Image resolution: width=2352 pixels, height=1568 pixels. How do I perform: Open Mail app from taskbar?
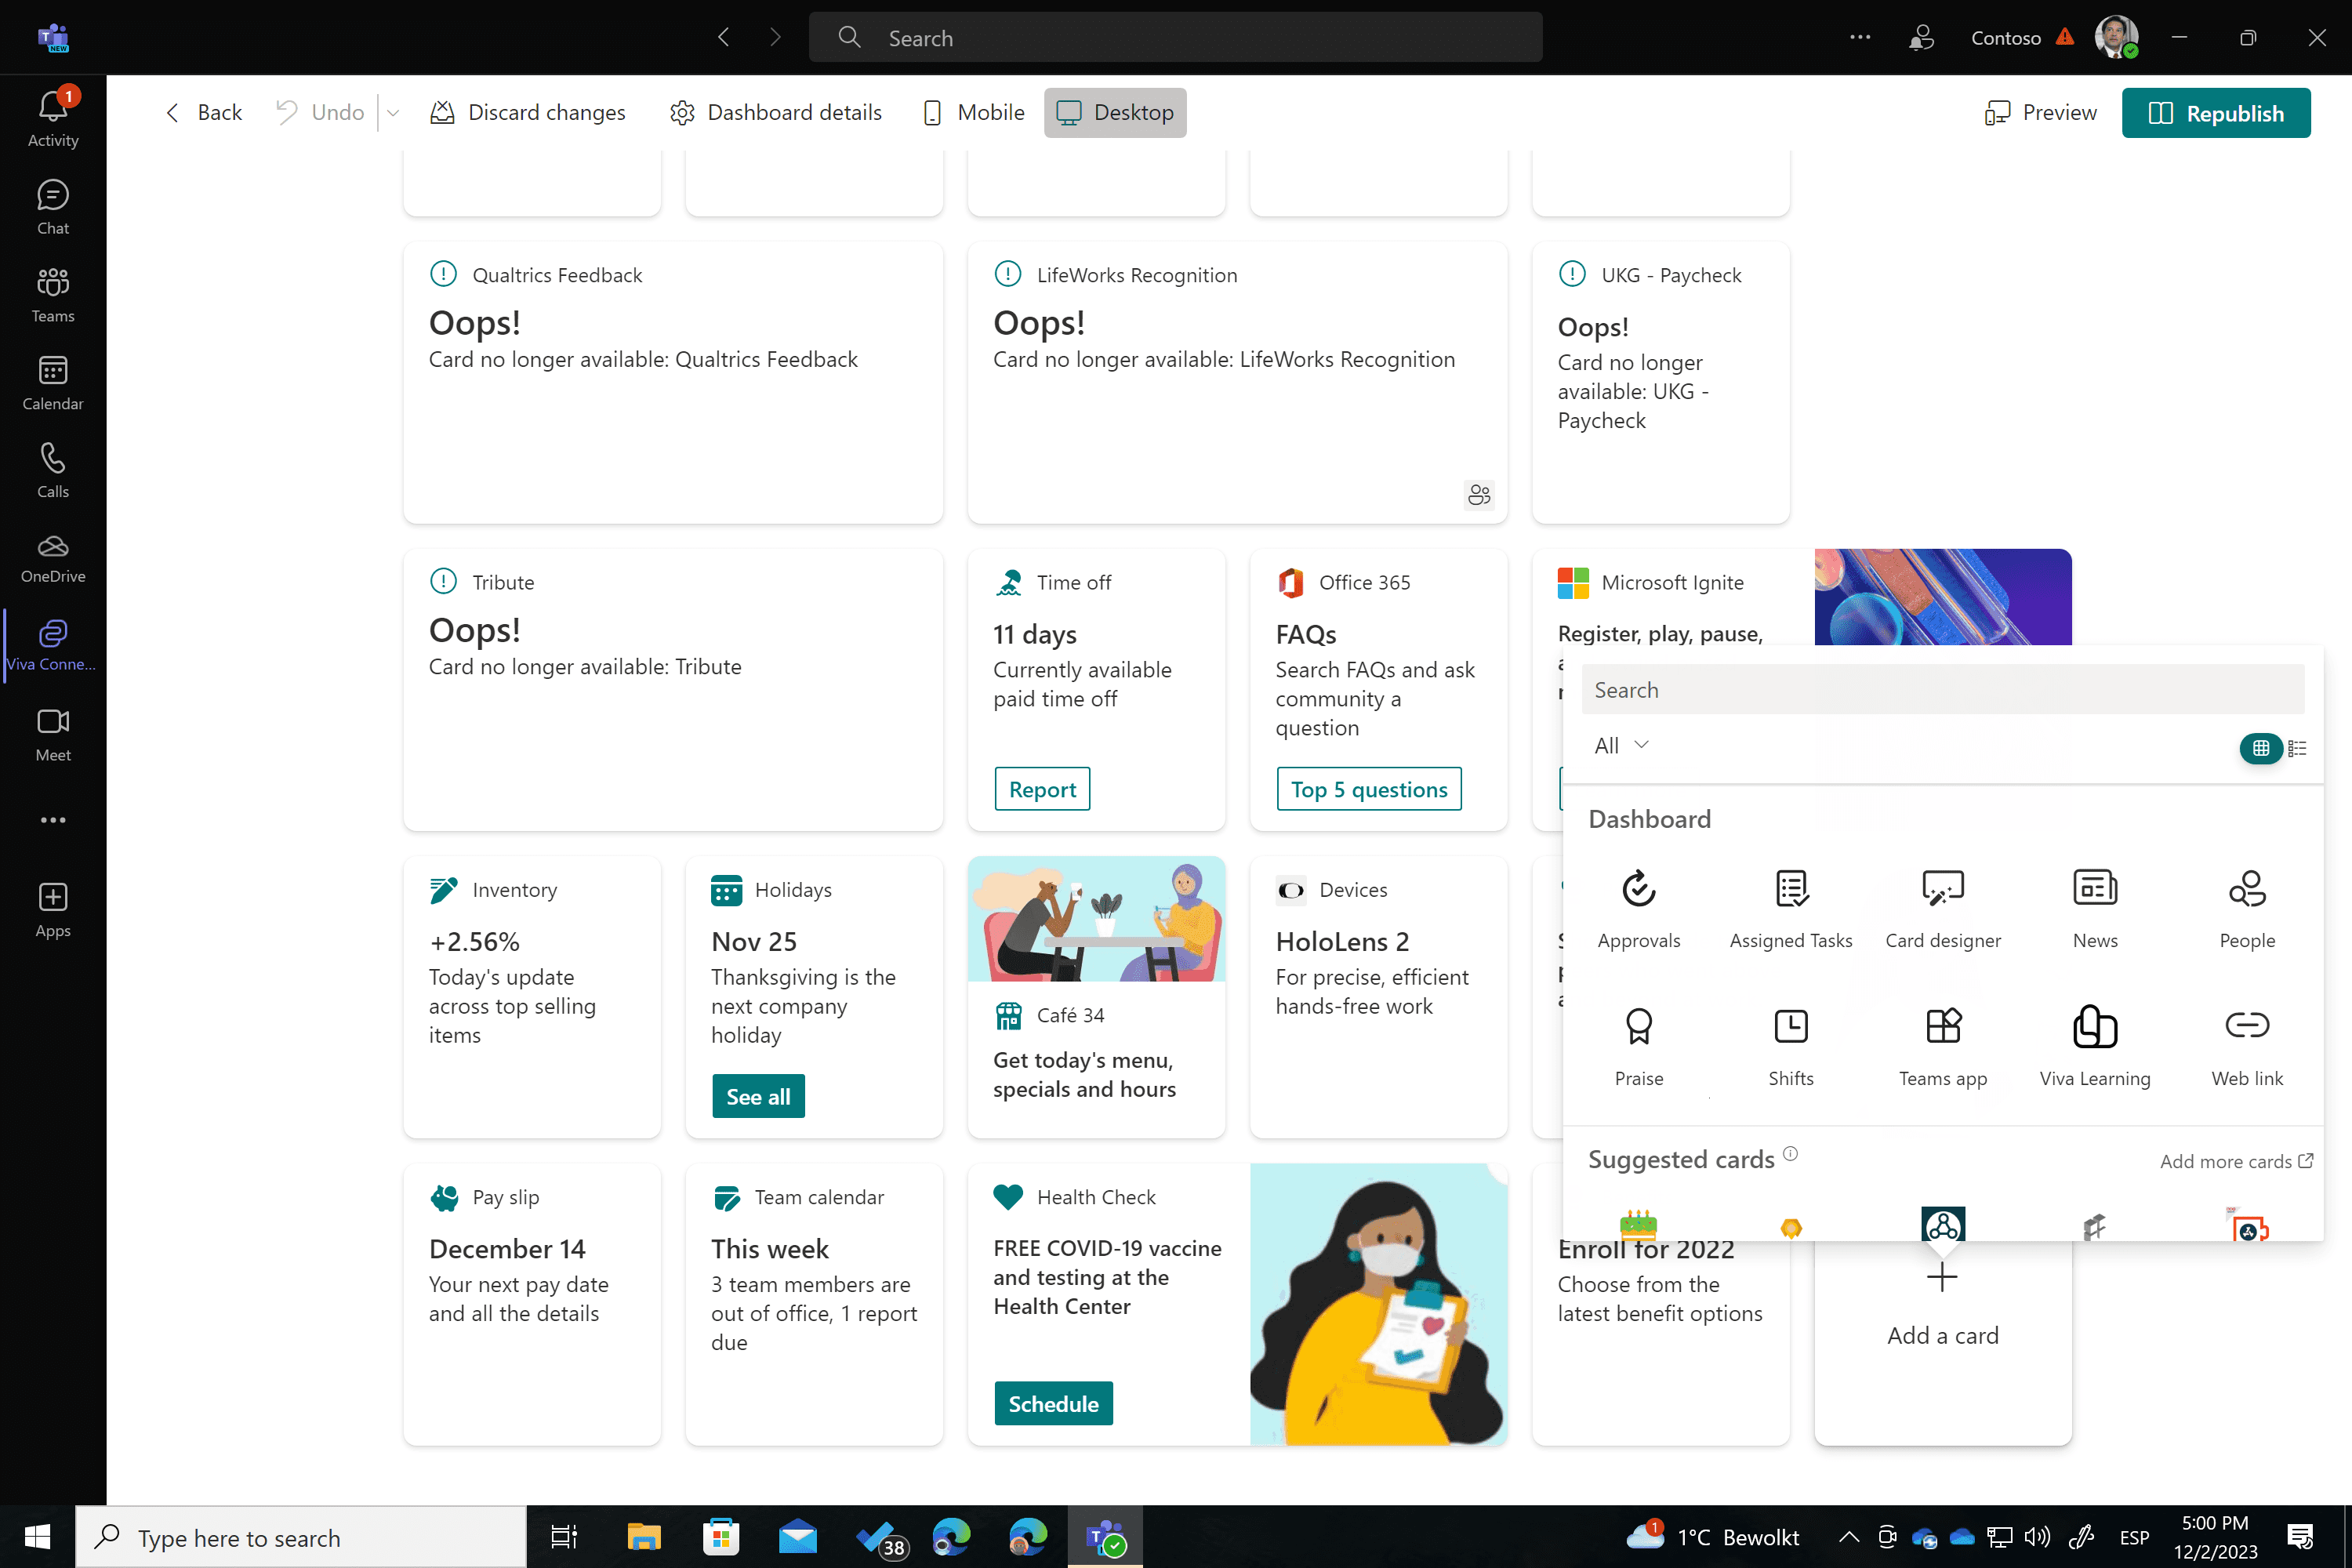coord(797,1537)
